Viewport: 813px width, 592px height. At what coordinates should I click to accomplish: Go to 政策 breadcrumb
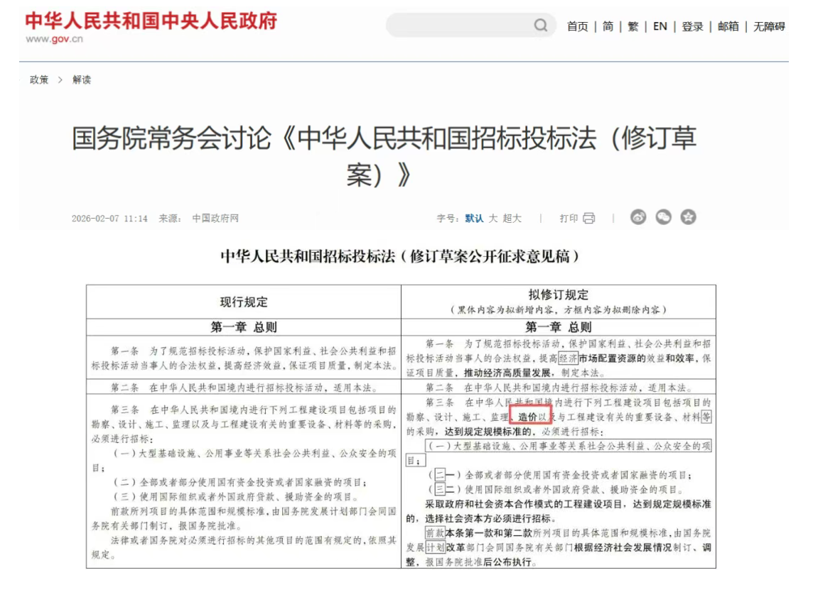[39, 80]
